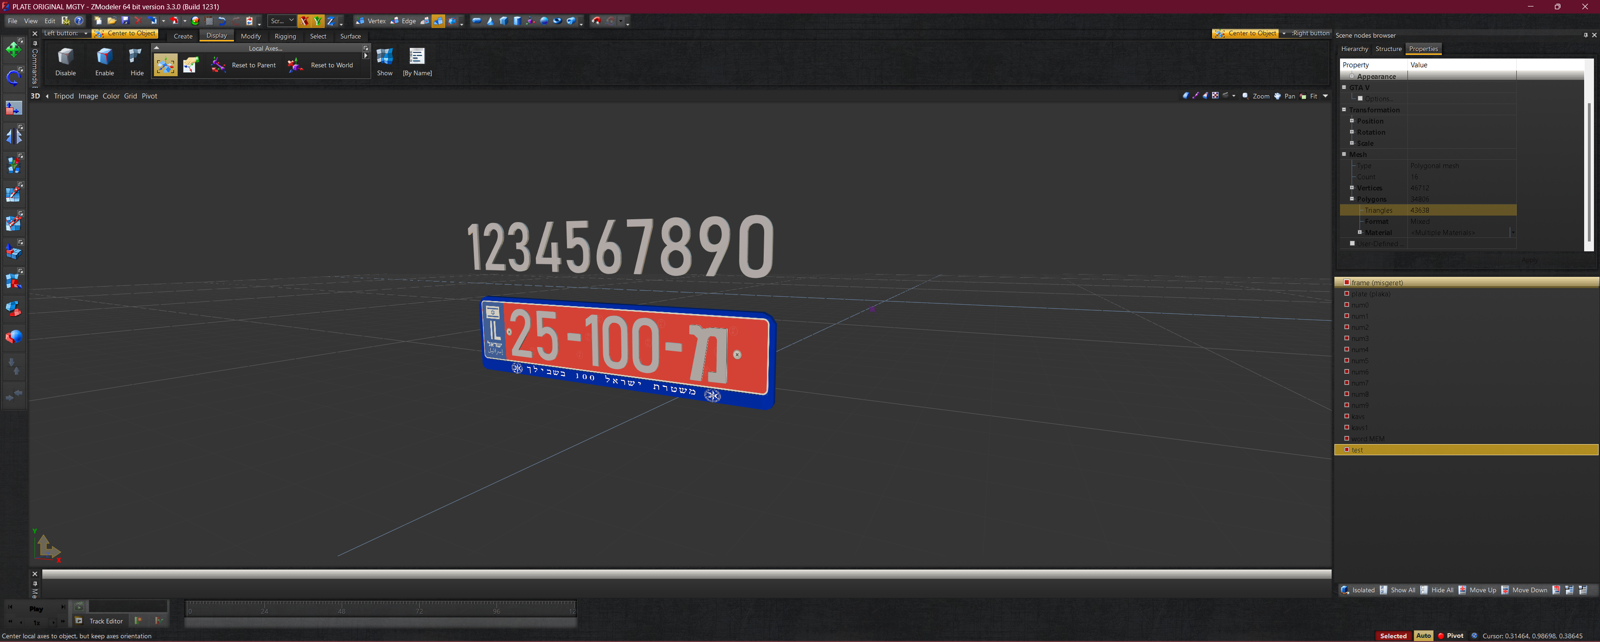Expand the Position property
Viewport: 1600px width, 642px height.
pos(1352,121)
